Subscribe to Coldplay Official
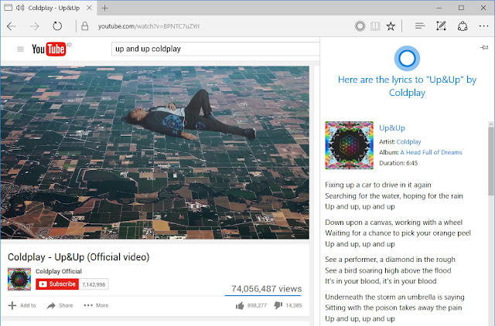Screen dimensions: 495x326 point(57,284)
